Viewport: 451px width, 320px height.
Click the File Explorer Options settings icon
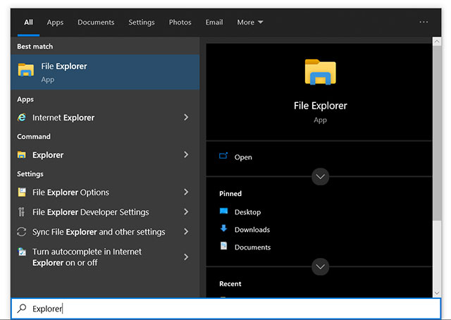tap(22, 192)
